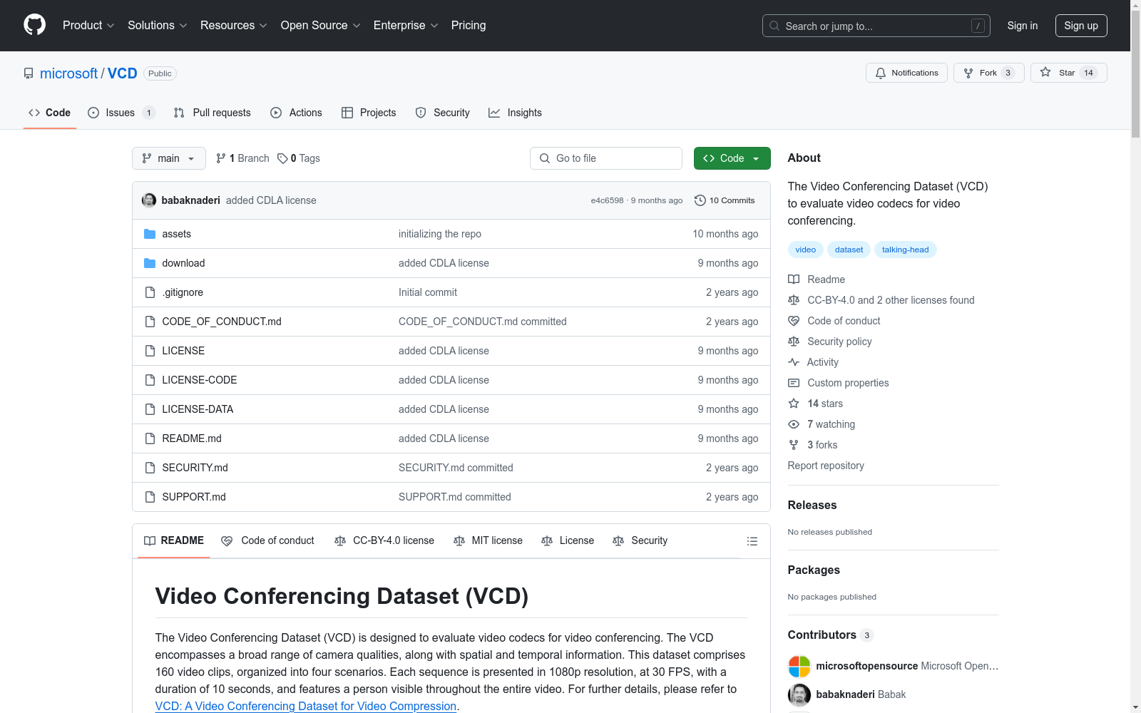Click the Security policy scales icon
The height and width of the screenshot is (713, 1141).
coord(794,342)
